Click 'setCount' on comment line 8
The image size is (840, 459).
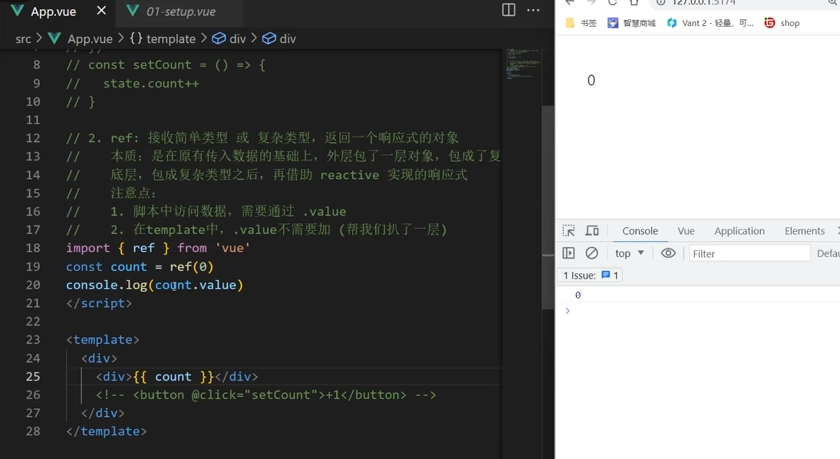click(x=162, y=65)
